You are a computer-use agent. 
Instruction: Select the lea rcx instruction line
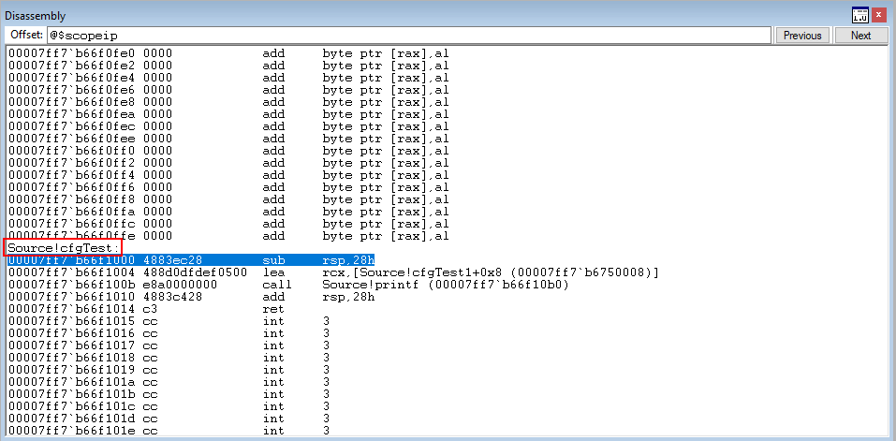click(333, 272)
